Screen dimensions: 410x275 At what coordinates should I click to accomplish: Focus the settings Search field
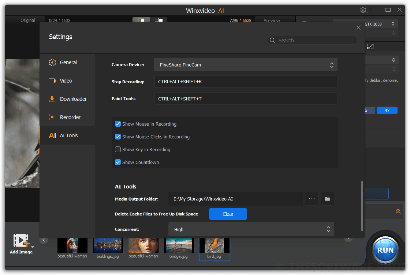[312, 41]
